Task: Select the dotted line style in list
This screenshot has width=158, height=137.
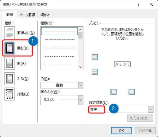Action: coord(60,40)
